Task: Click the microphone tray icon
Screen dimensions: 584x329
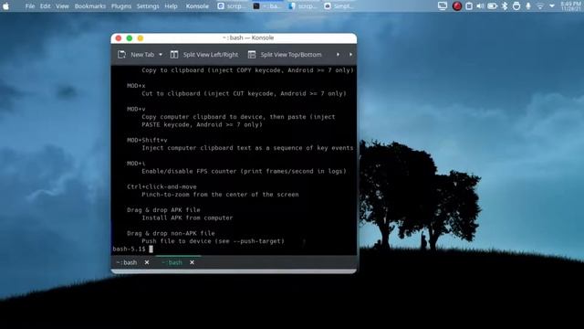Action: 528,6
